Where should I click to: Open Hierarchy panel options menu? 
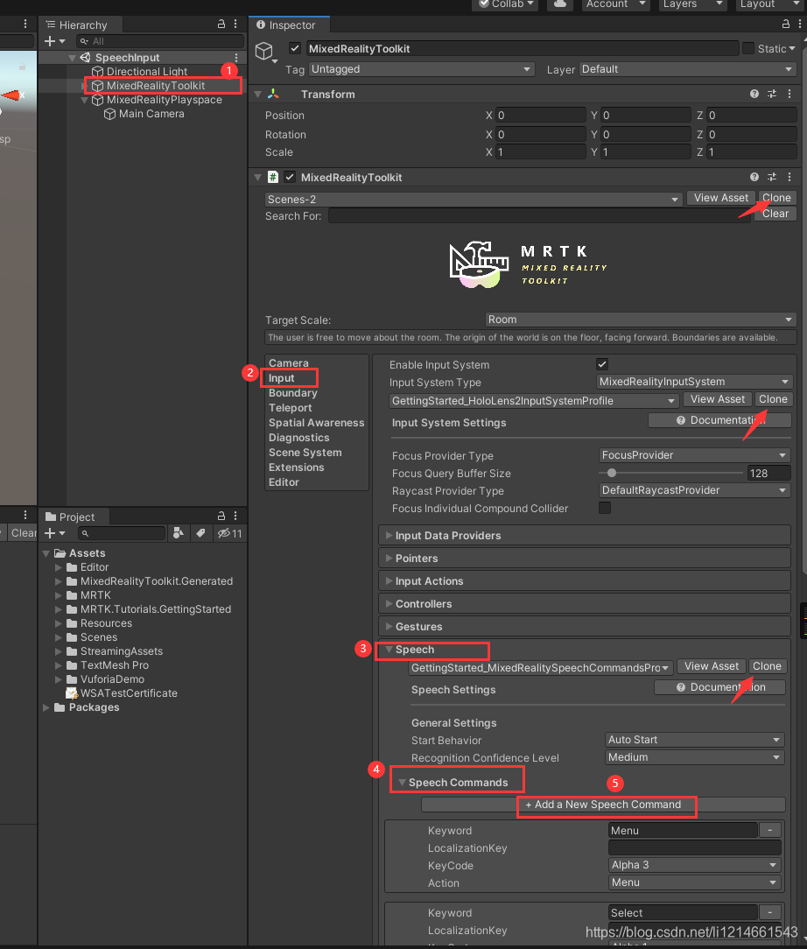(x=235, y=25)
